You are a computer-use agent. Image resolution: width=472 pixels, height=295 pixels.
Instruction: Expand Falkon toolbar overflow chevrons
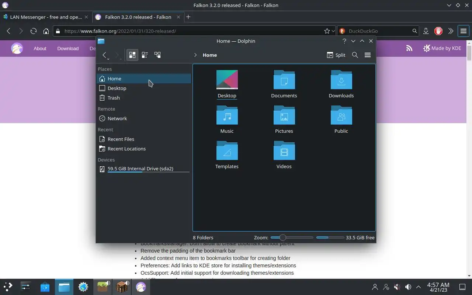(451, 31)
